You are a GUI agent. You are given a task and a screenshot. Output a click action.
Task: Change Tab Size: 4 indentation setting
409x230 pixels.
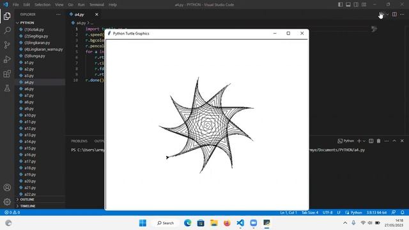(x=310, y=213)
